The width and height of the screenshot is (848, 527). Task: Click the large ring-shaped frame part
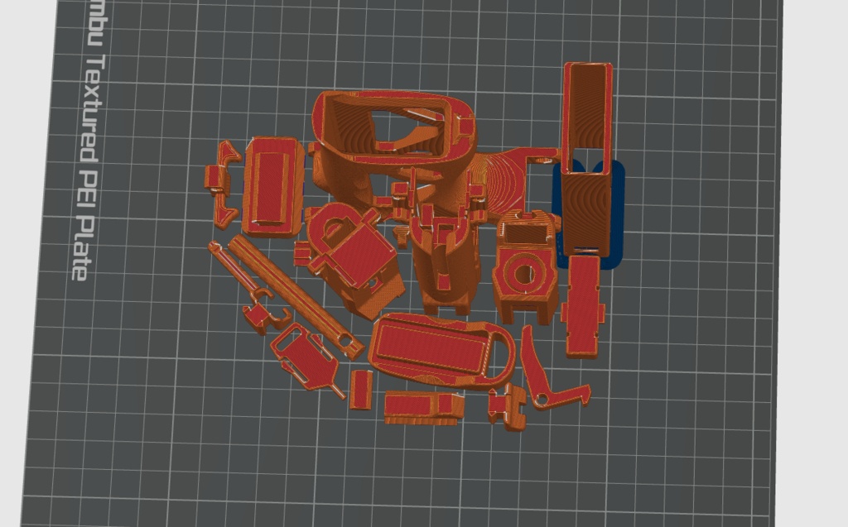point(395,127)
